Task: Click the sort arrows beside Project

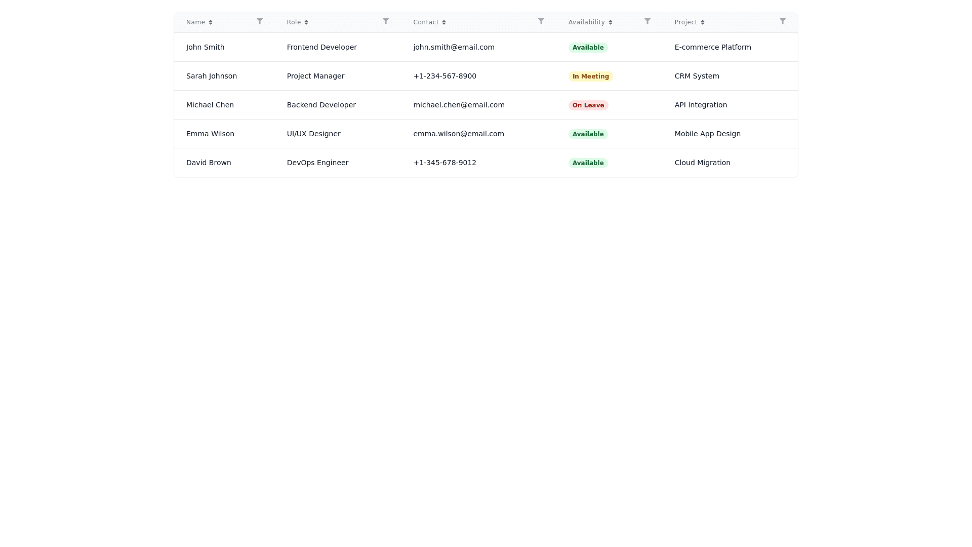Action: [x=703, y=22]
